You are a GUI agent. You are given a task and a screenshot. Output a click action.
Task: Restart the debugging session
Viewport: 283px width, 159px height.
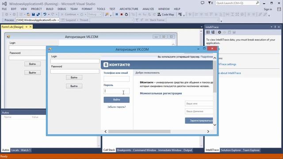126,15
